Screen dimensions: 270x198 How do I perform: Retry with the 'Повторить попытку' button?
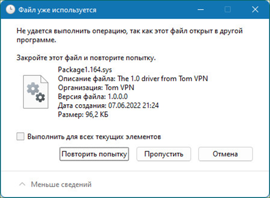point(94,154)
